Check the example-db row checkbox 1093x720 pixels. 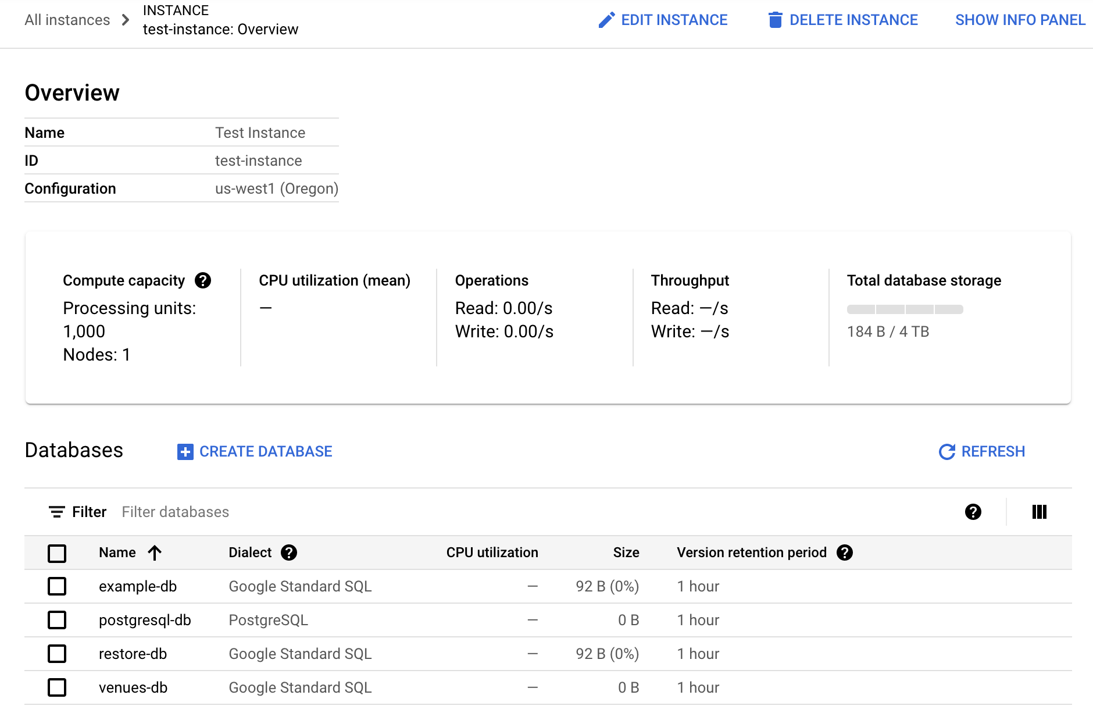pyautogui.click(x=57, y=586)
